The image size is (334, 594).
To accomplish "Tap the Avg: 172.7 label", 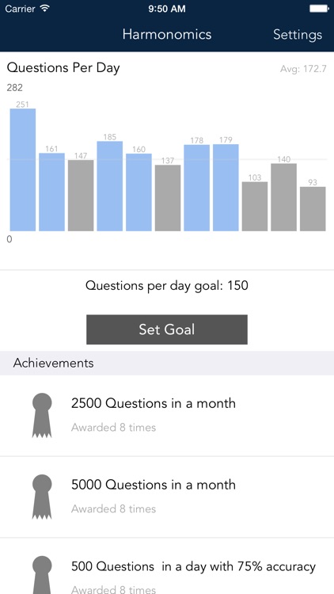I will click(x=303, y=69).
